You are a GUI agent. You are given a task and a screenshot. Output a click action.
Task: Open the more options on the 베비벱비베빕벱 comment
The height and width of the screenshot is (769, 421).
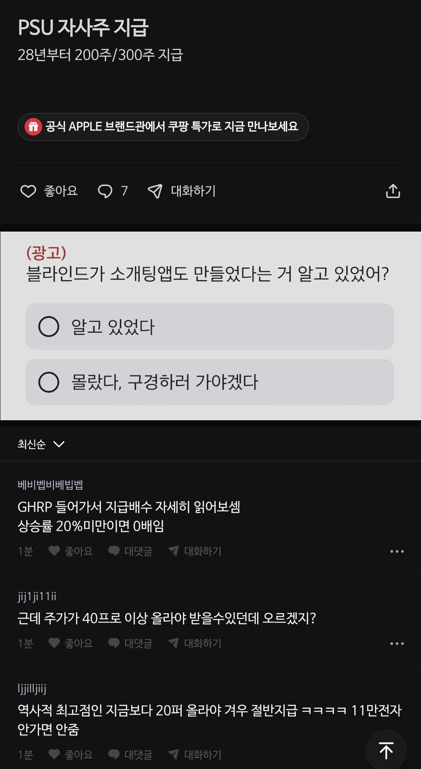tap(397, 551)
